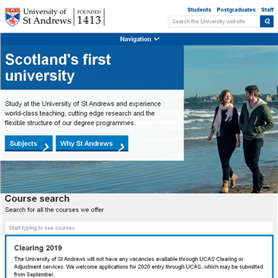Image resolution: width=278 pixels, height=278 pixels.
Task: Expand the Navigation chevron
Action: 157,39
